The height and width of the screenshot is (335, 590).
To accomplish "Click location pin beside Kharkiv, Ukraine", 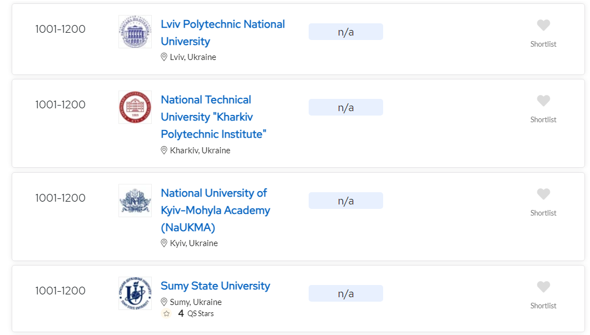I will [x=164, y=151].
